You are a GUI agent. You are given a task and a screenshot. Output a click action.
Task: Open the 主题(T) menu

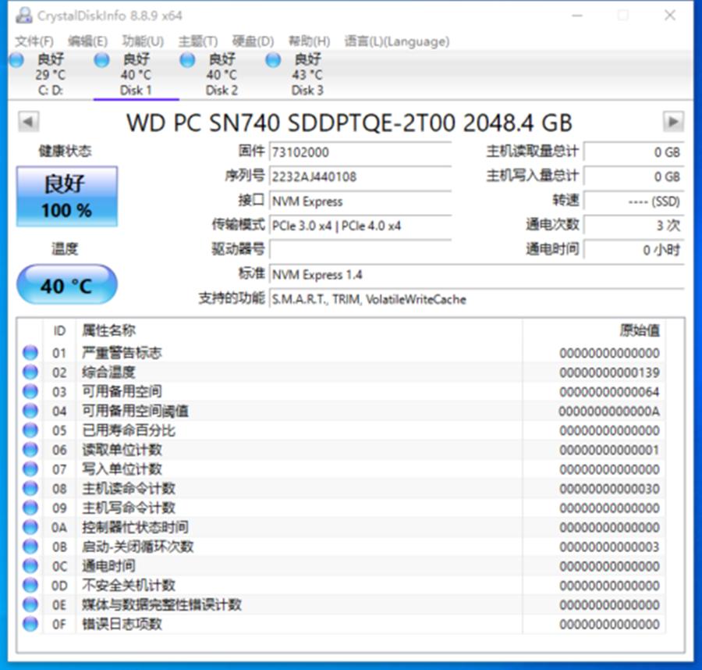198,41
